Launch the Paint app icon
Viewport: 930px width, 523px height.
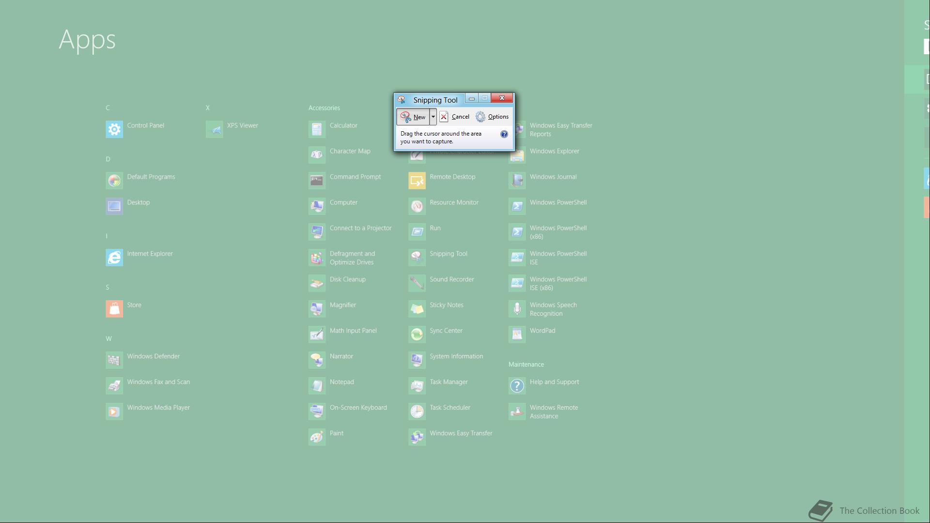(x=317, y=437)
